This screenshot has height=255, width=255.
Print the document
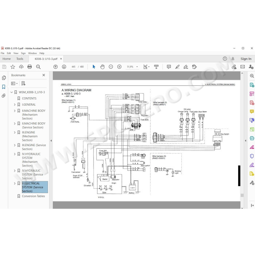(x=30, y=67)
